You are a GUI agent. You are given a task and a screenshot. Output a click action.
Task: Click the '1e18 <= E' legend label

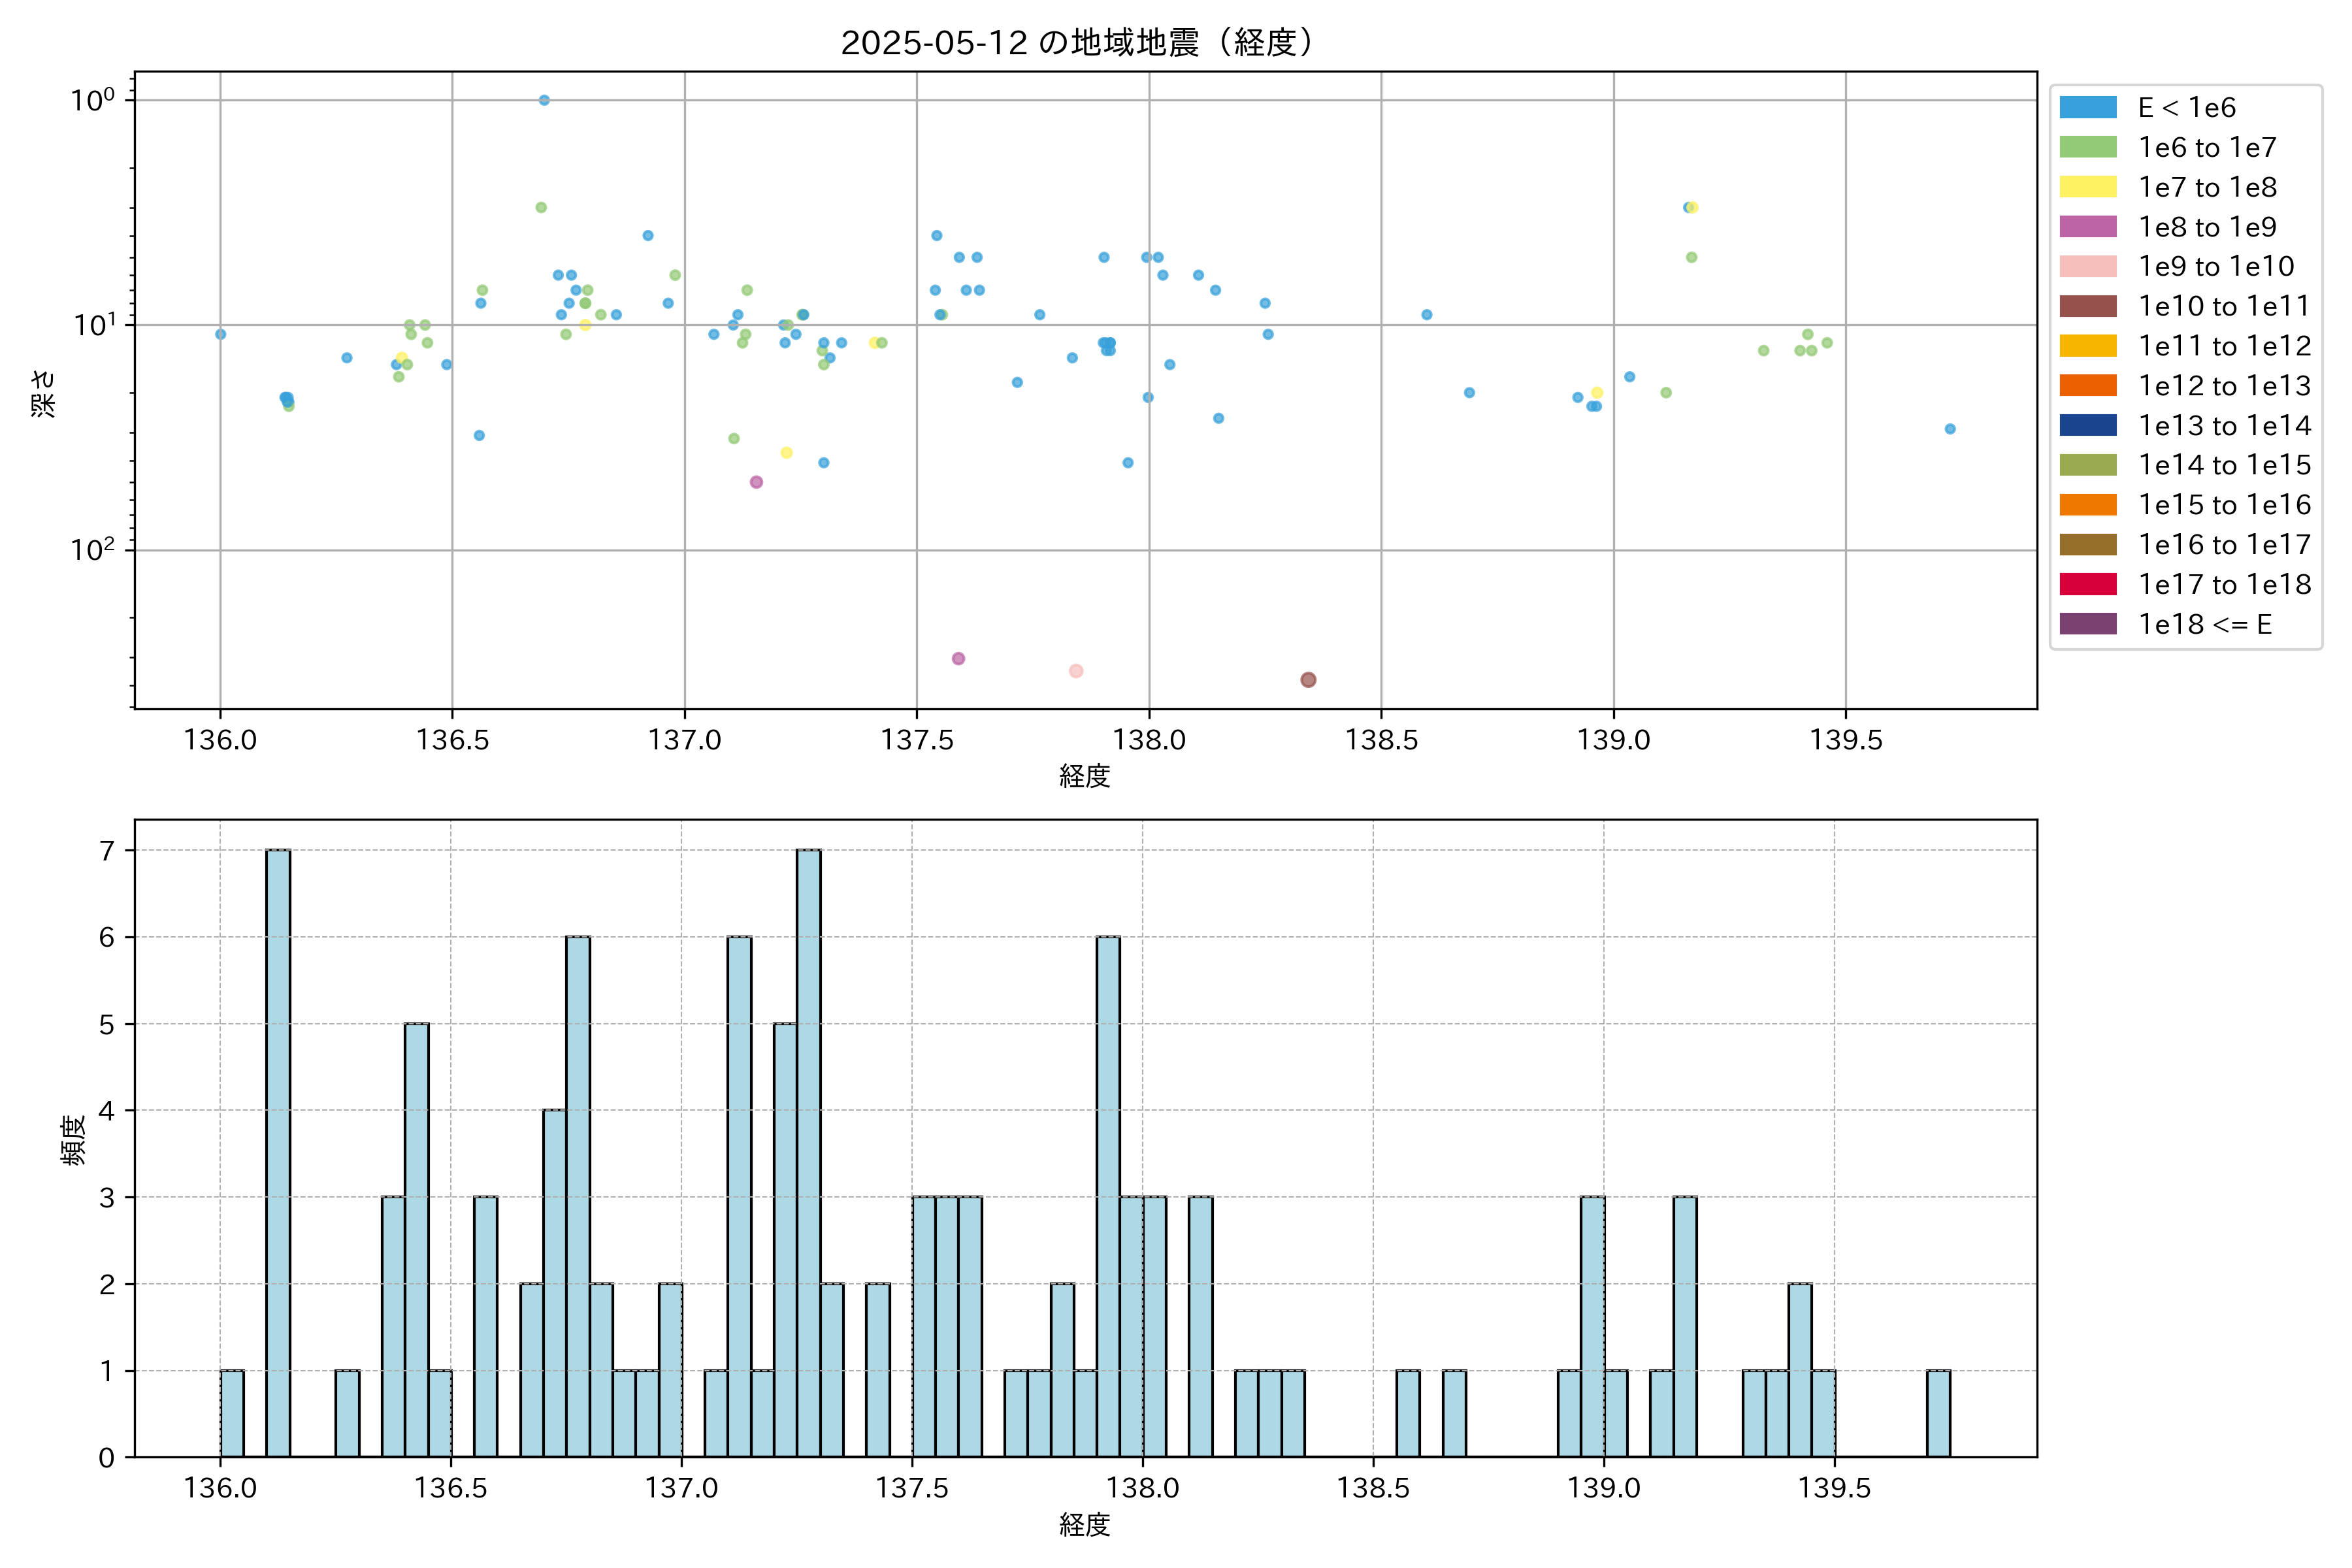2204,624
